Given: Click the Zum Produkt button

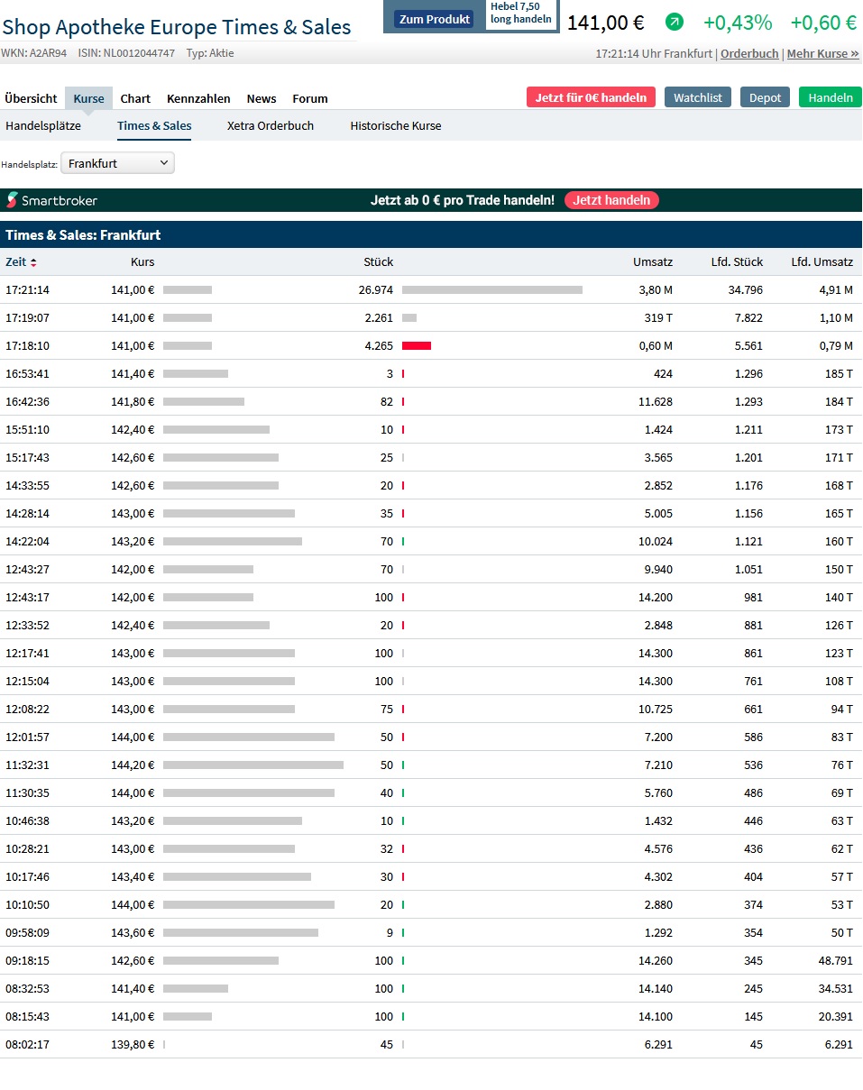Looking at the screenshot, I should point(434,18).
